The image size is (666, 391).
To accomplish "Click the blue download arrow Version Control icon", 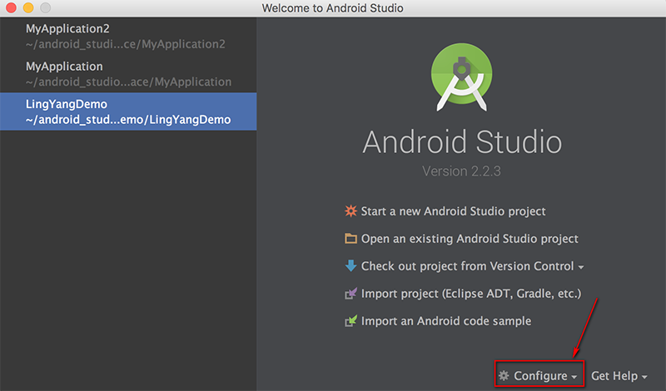I will click(x=350, y=265).
